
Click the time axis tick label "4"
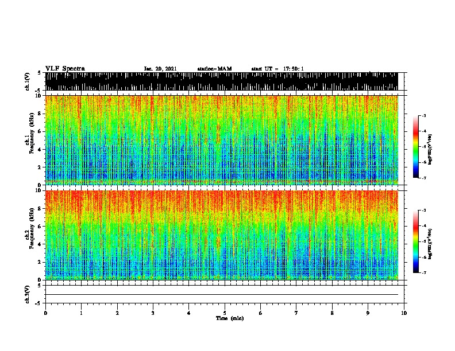(189, 313)
